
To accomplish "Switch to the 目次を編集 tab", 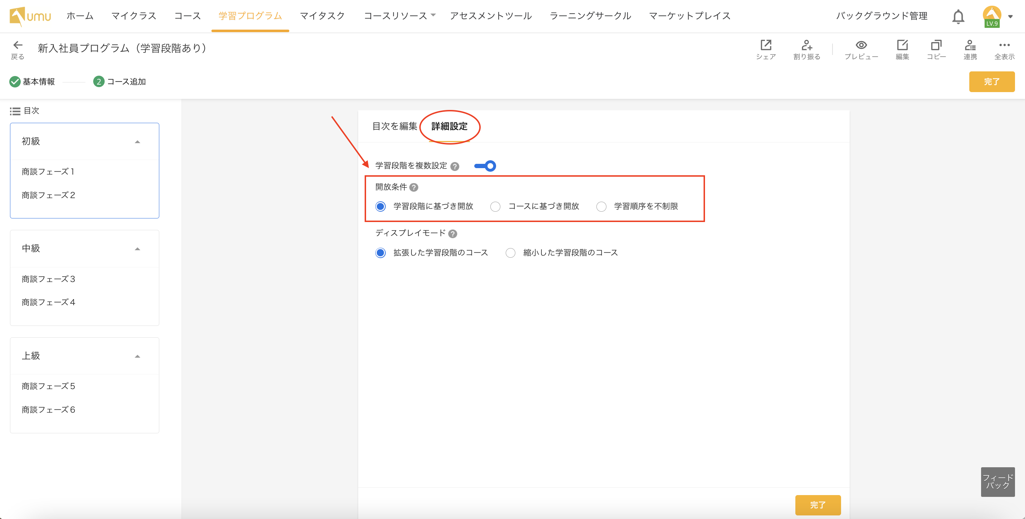I will pyautogui.click(x=394, y=126).
